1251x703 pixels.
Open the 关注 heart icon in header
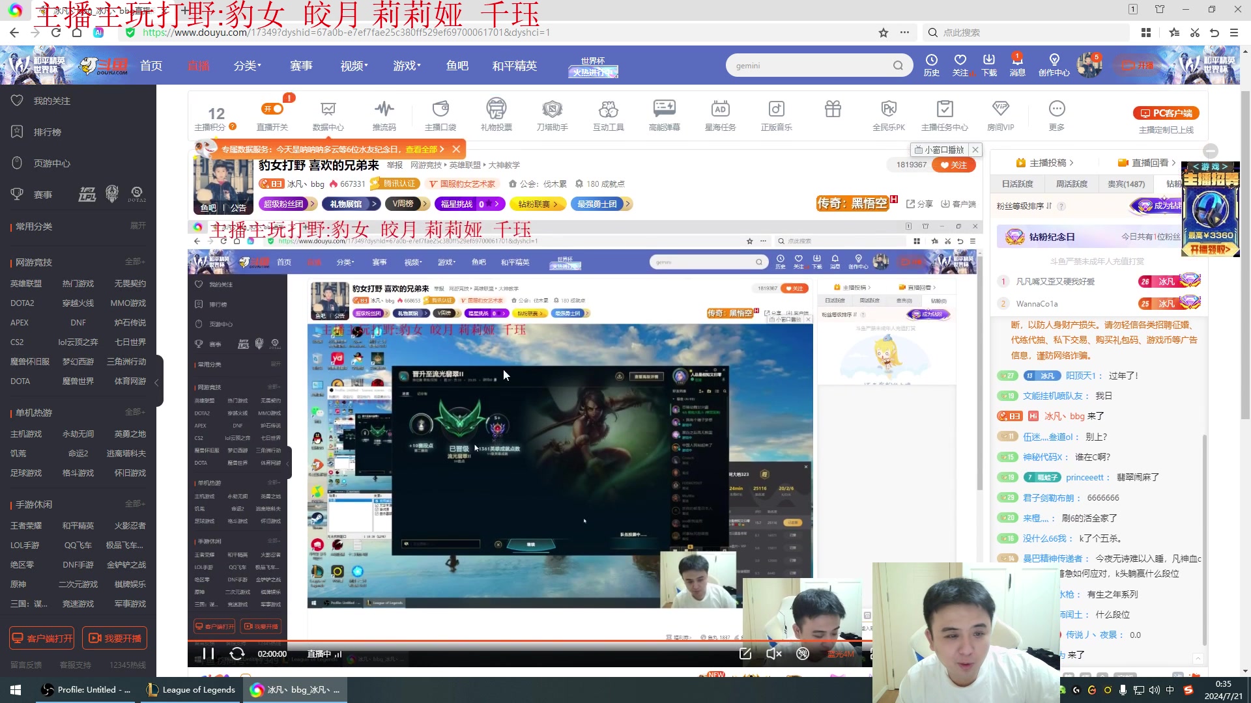click(960, 64)
